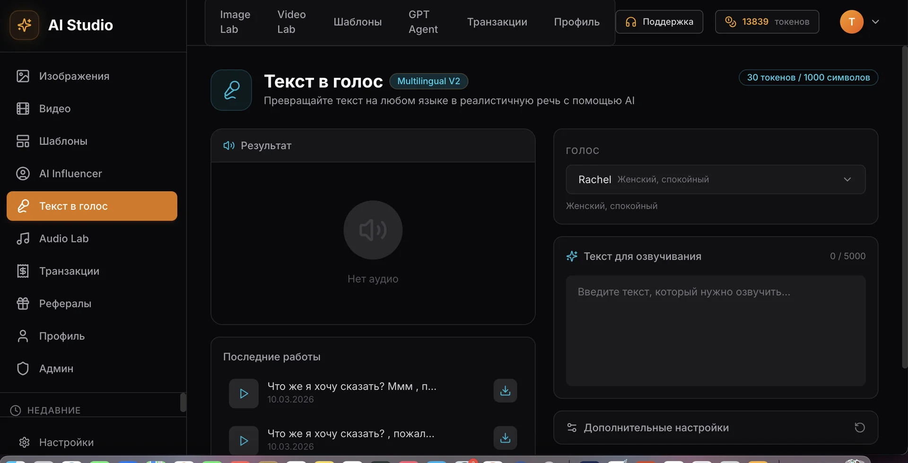Download the 'Что же я хочу сказать? , пожал' recording

[505, 438]
